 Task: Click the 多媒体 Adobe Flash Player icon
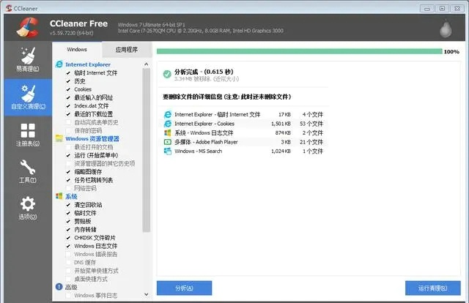pos(168,142)
